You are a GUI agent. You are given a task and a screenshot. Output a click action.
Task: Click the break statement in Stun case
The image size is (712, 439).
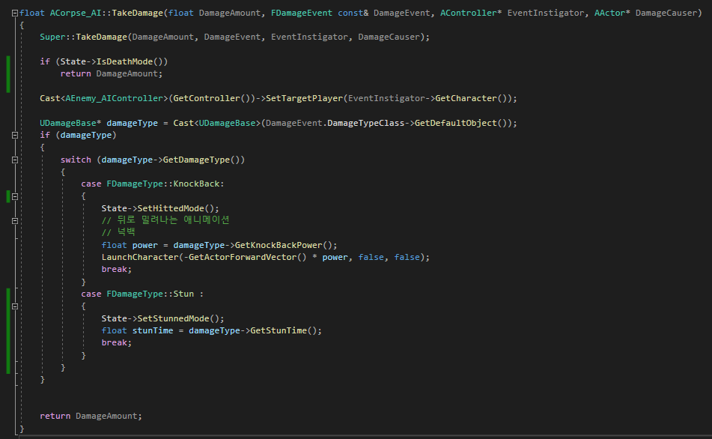click(x=116, y=342)
